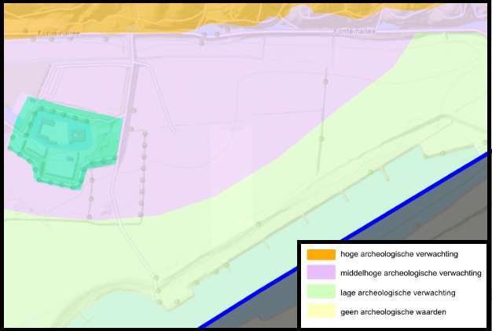Click the turquoise highlighted castle area
492x331 pixels.
64,144
